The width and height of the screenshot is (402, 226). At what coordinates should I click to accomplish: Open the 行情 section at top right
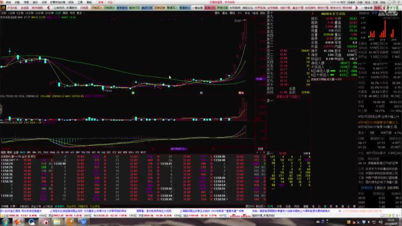tap(360, 2)
